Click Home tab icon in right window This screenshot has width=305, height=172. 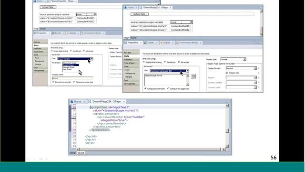tap(126, 8)
